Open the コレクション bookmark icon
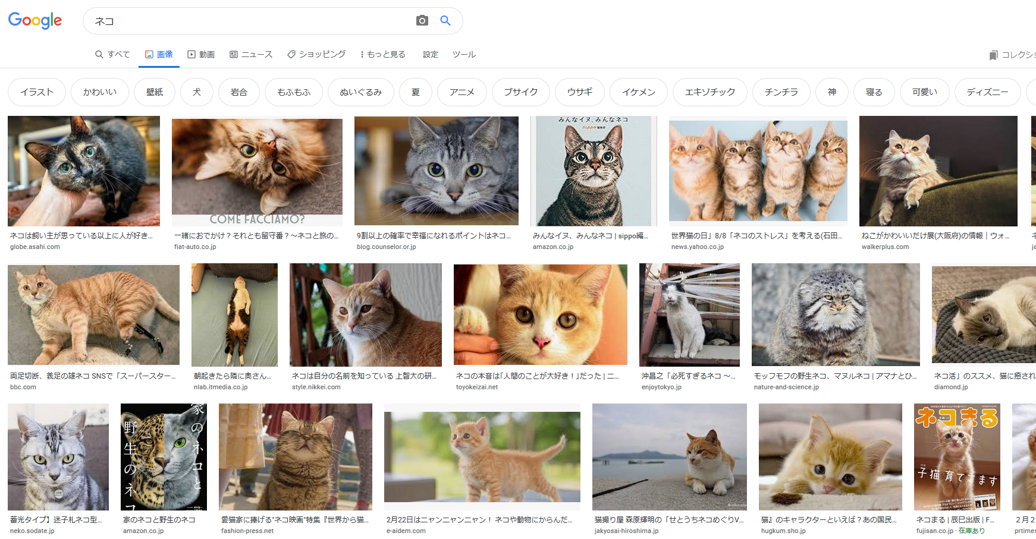The height and width of the screenshot is (539, 1036). pos(993,55)
